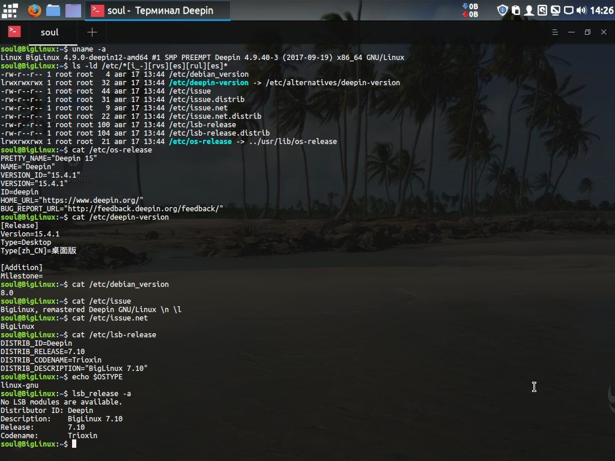615x461 pixels.
Task: Click the '[Addition]' section header
Action: pyautogui.click(x=22, y=268)
